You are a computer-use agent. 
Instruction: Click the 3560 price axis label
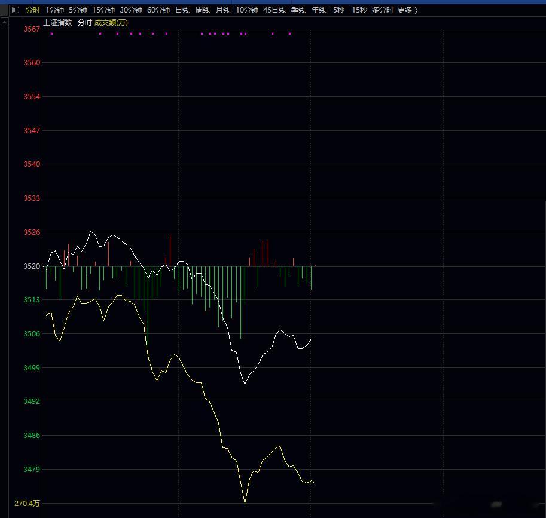[32, 63]
